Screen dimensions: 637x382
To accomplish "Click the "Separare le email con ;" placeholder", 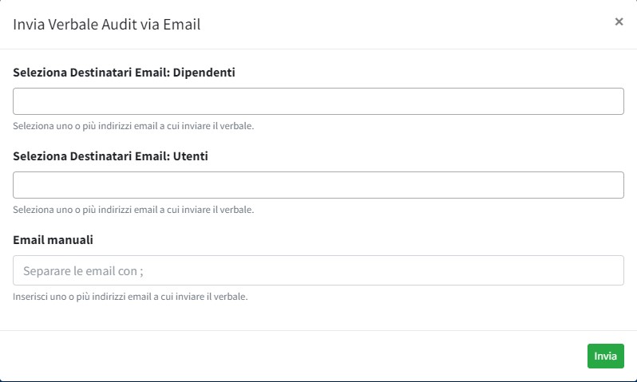I will click(83, 271).
